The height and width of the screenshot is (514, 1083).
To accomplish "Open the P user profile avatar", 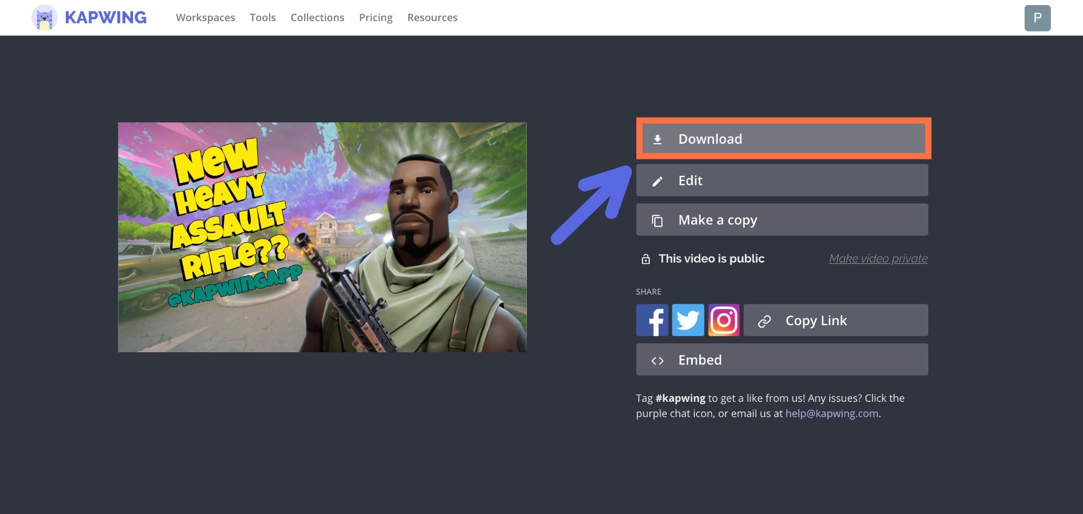I will tap(1037, 18).
